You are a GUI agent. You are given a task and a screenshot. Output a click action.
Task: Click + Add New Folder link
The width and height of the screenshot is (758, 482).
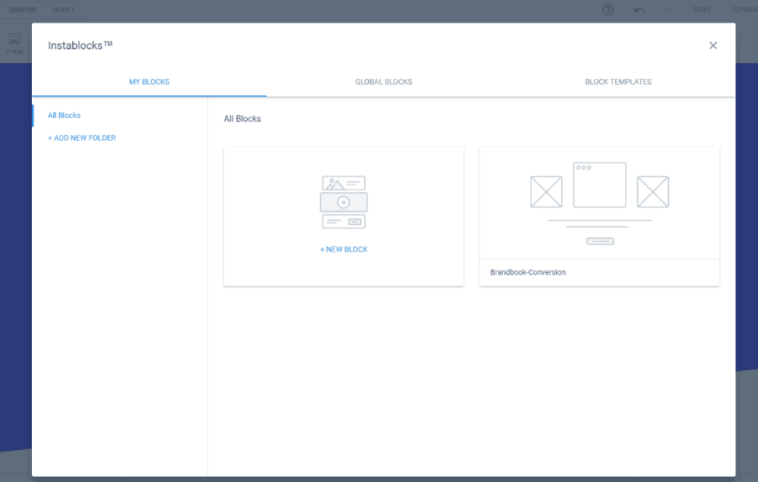(x=82, y=138)
